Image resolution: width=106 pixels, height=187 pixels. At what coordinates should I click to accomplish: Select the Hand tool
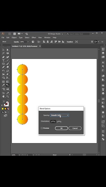[x=3, y=96]
